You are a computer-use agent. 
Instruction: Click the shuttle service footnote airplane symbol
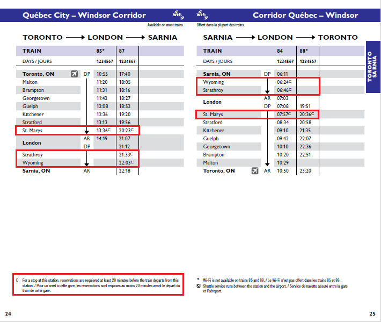pyautogui.click(x=199, y=287)
